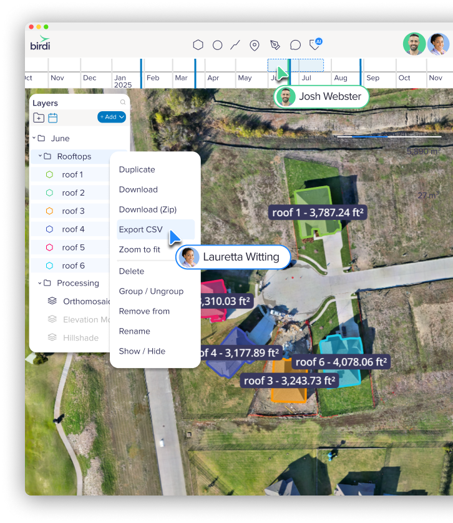Click the Elevation Model layer stack icon

52,319
